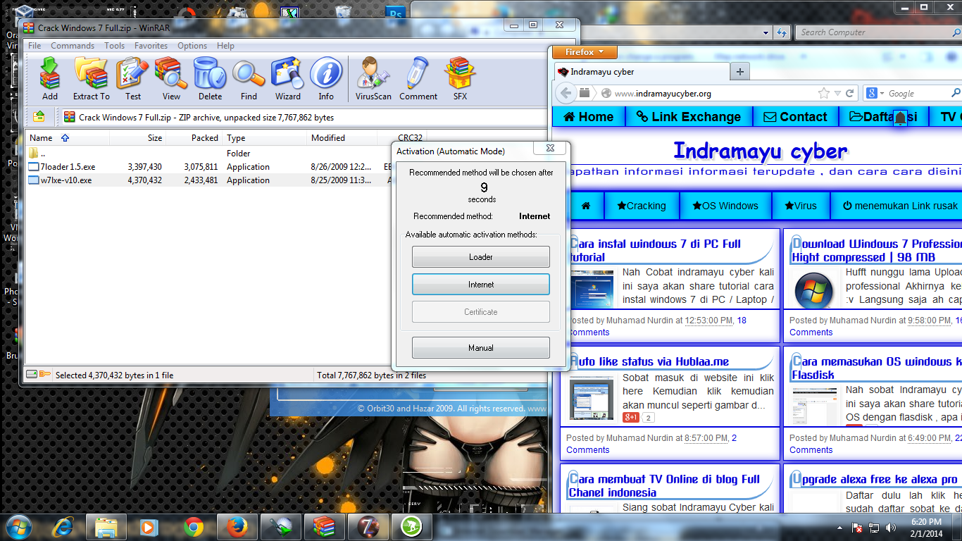Open the Tools menu in WinRAR
This screenshot has height=541, width=962.
pyautogui.click(x=114, y=46)
